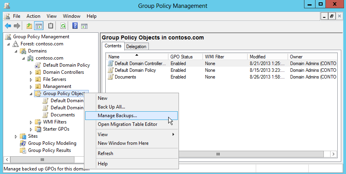Viewport: 346px width, 174px height.
Task: Click the Domains folder icon in tree
Action: coord(23,51)
